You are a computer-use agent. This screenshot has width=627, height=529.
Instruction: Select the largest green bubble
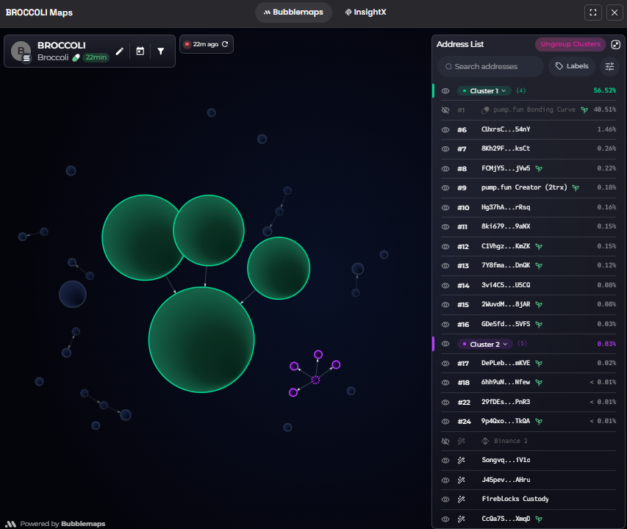[201, 339]
